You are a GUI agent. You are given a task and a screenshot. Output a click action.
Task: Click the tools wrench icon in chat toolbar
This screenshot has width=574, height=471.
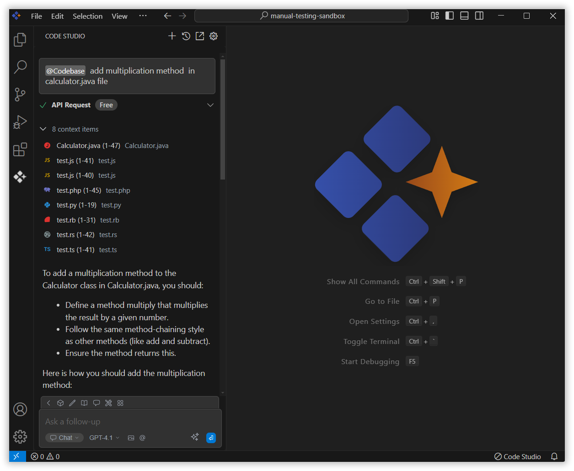(108, 403)
